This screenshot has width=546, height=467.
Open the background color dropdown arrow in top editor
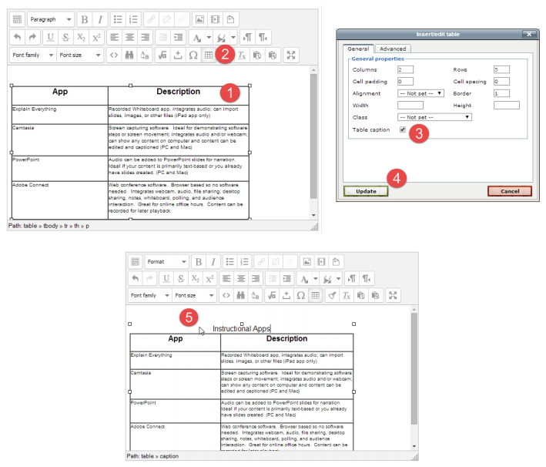(x=233, y=37)
